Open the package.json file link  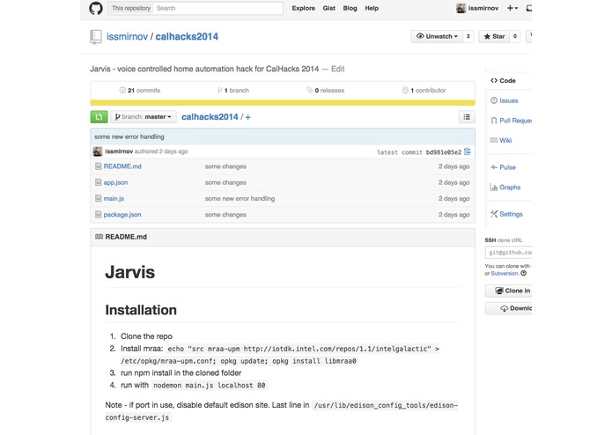coord(122,214)
